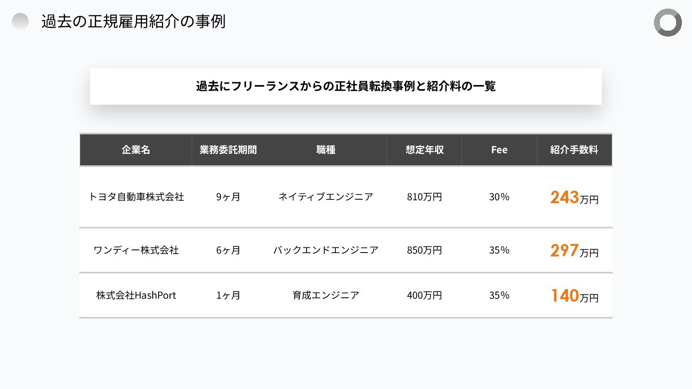This screenshot has height=389, width=692.
Task: Click the 株式会社HashPort company name
Action: [136, 295]
